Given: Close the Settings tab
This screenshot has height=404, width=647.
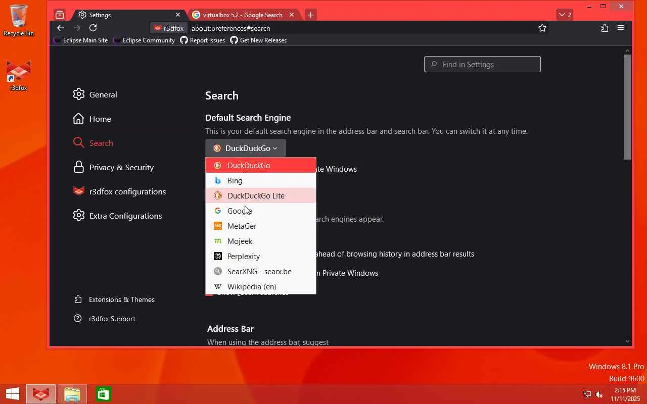Looking at the screenshot, I should point(178,15).
